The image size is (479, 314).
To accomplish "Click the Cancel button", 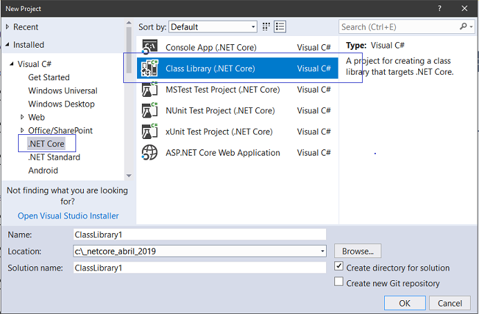I will click(450, 303).
